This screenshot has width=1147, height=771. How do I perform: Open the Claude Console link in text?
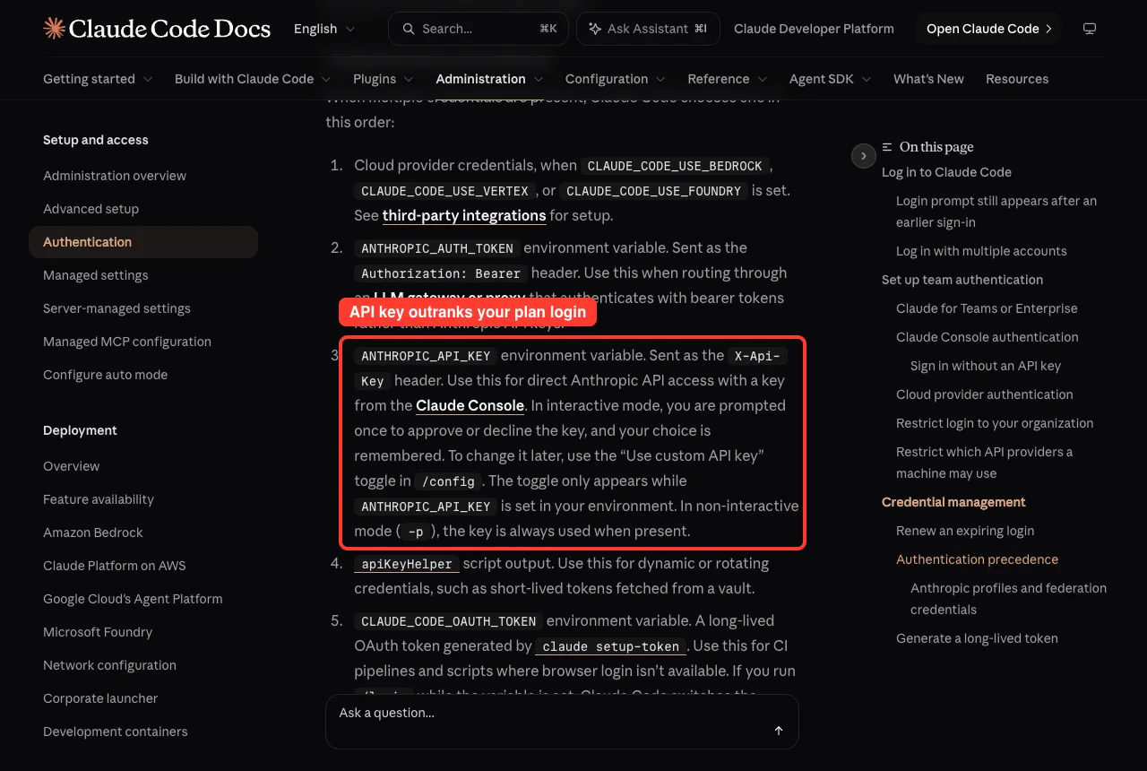click(x=470, y=405)
